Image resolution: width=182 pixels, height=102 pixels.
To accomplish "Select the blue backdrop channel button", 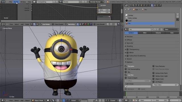I will click(91, 24).
